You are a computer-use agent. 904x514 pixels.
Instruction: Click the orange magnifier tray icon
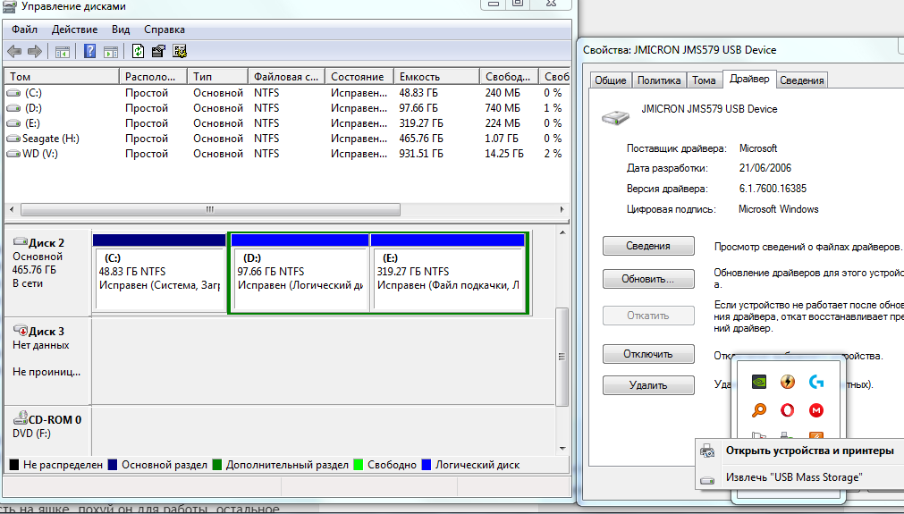coord(759,410)
